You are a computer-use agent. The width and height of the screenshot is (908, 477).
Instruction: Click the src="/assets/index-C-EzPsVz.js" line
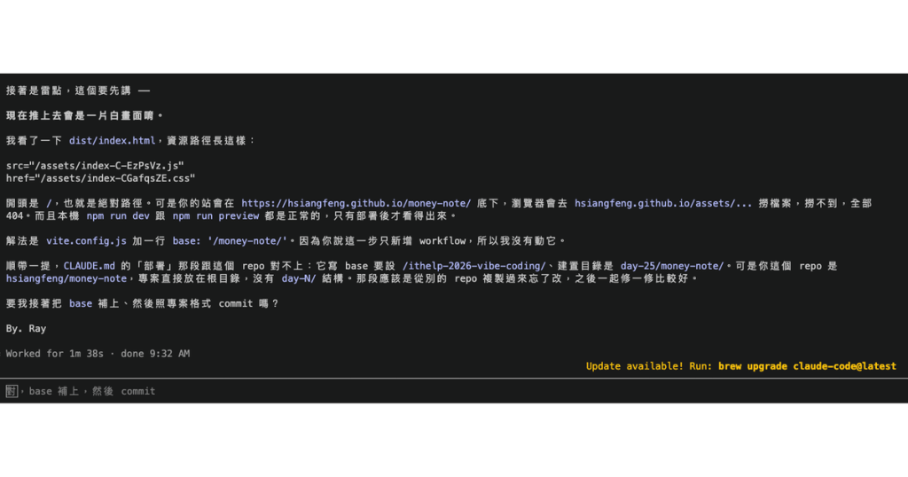95,166
